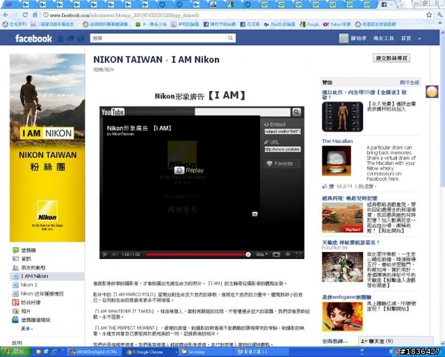
Task: Click the small camera icon inside the video
Action: [x=255, y=214]
